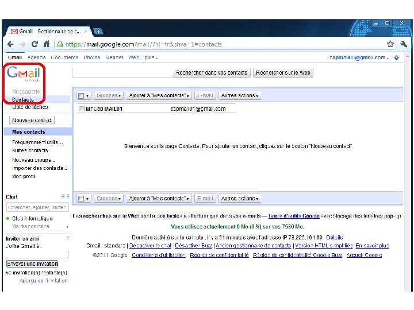Bookmark the page with the star icon
The height and width of the screenshot is (310, 414).
(x=390, y=44)
